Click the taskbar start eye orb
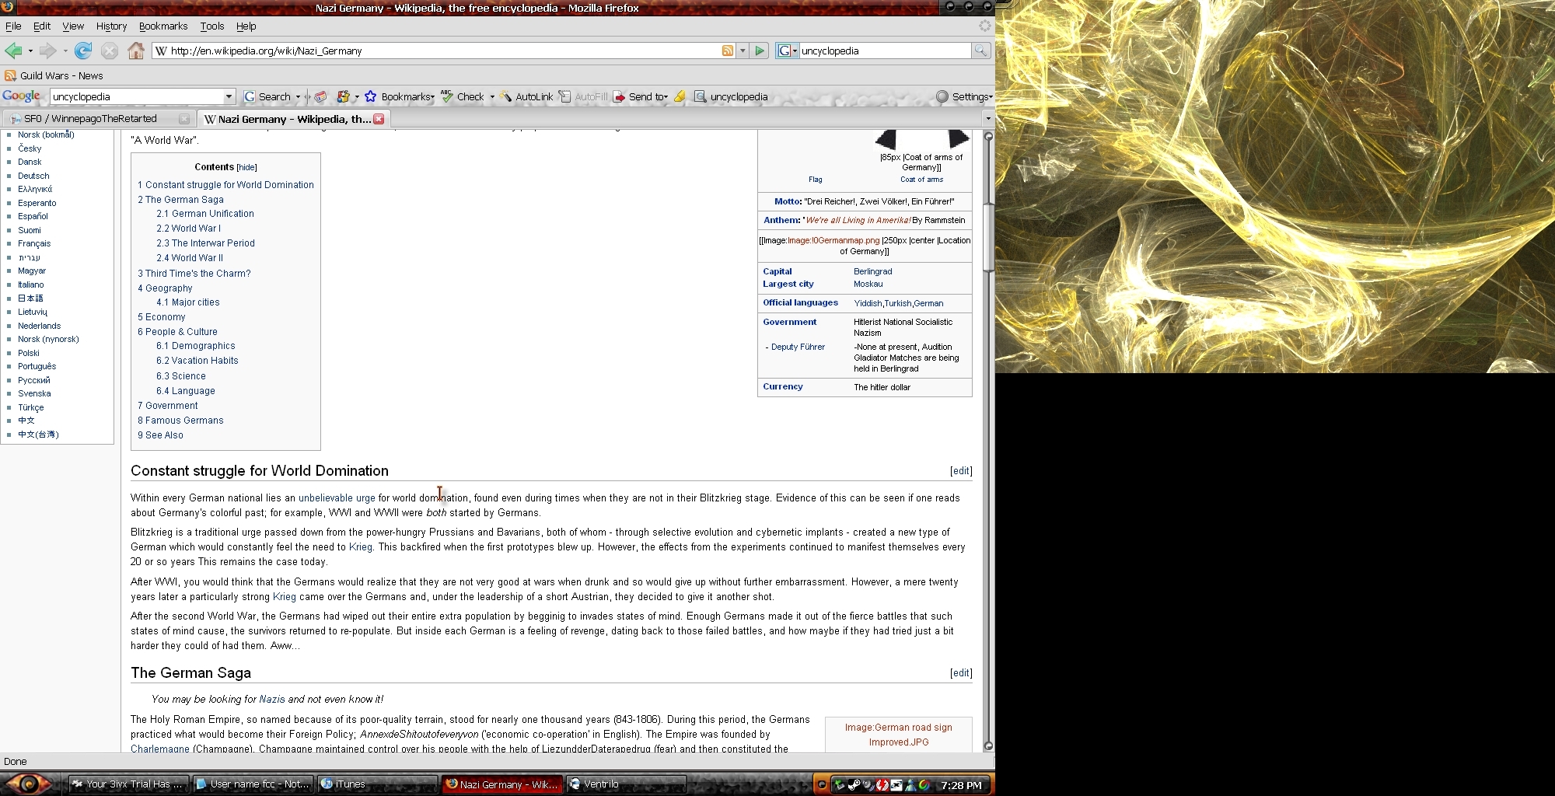 29,784
